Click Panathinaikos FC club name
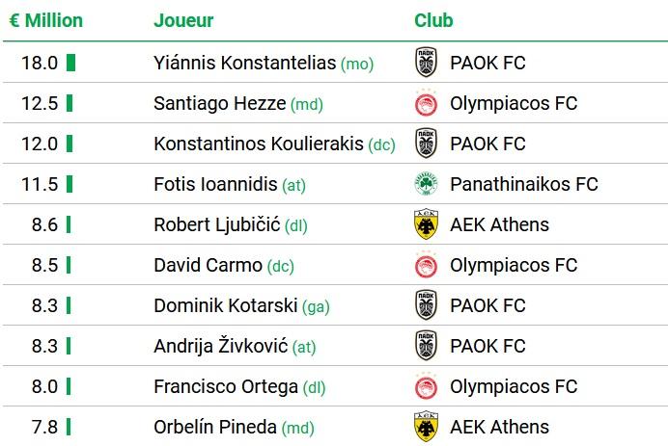The width and height of the screenshot is (668, 446). (x=524, y=184)
